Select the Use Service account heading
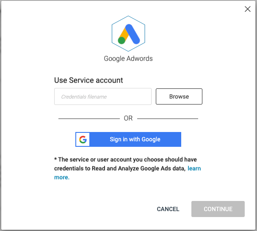Image resolution: width=257 pixels, height=231 pixels. point(88,80)
